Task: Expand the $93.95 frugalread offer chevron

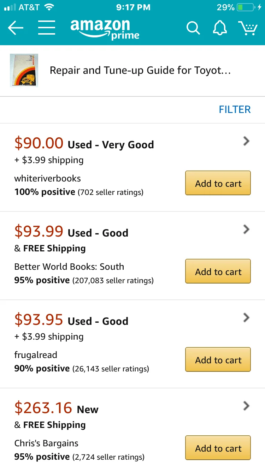Action: [x=247, y=318]
